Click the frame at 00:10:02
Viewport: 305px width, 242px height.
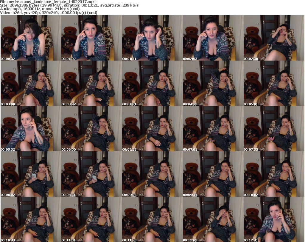(274, 174)
